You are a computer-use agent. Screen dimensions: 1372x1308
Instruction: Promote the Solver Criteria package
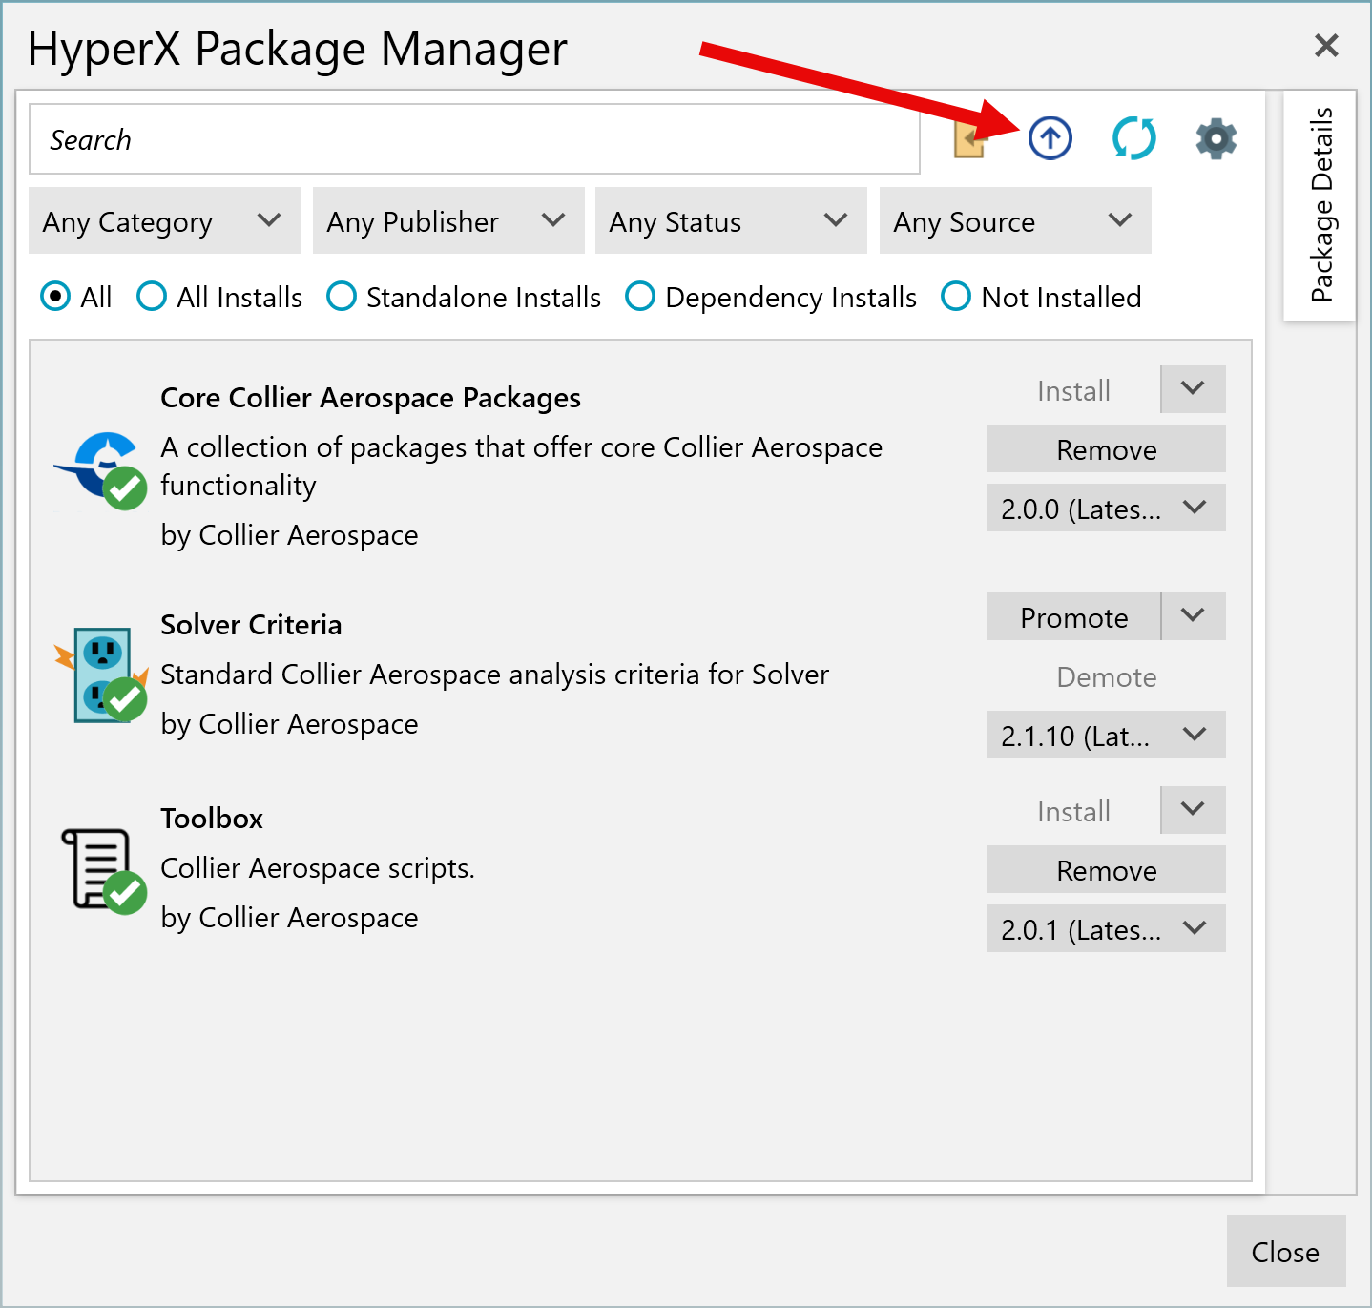(1073, 616)
